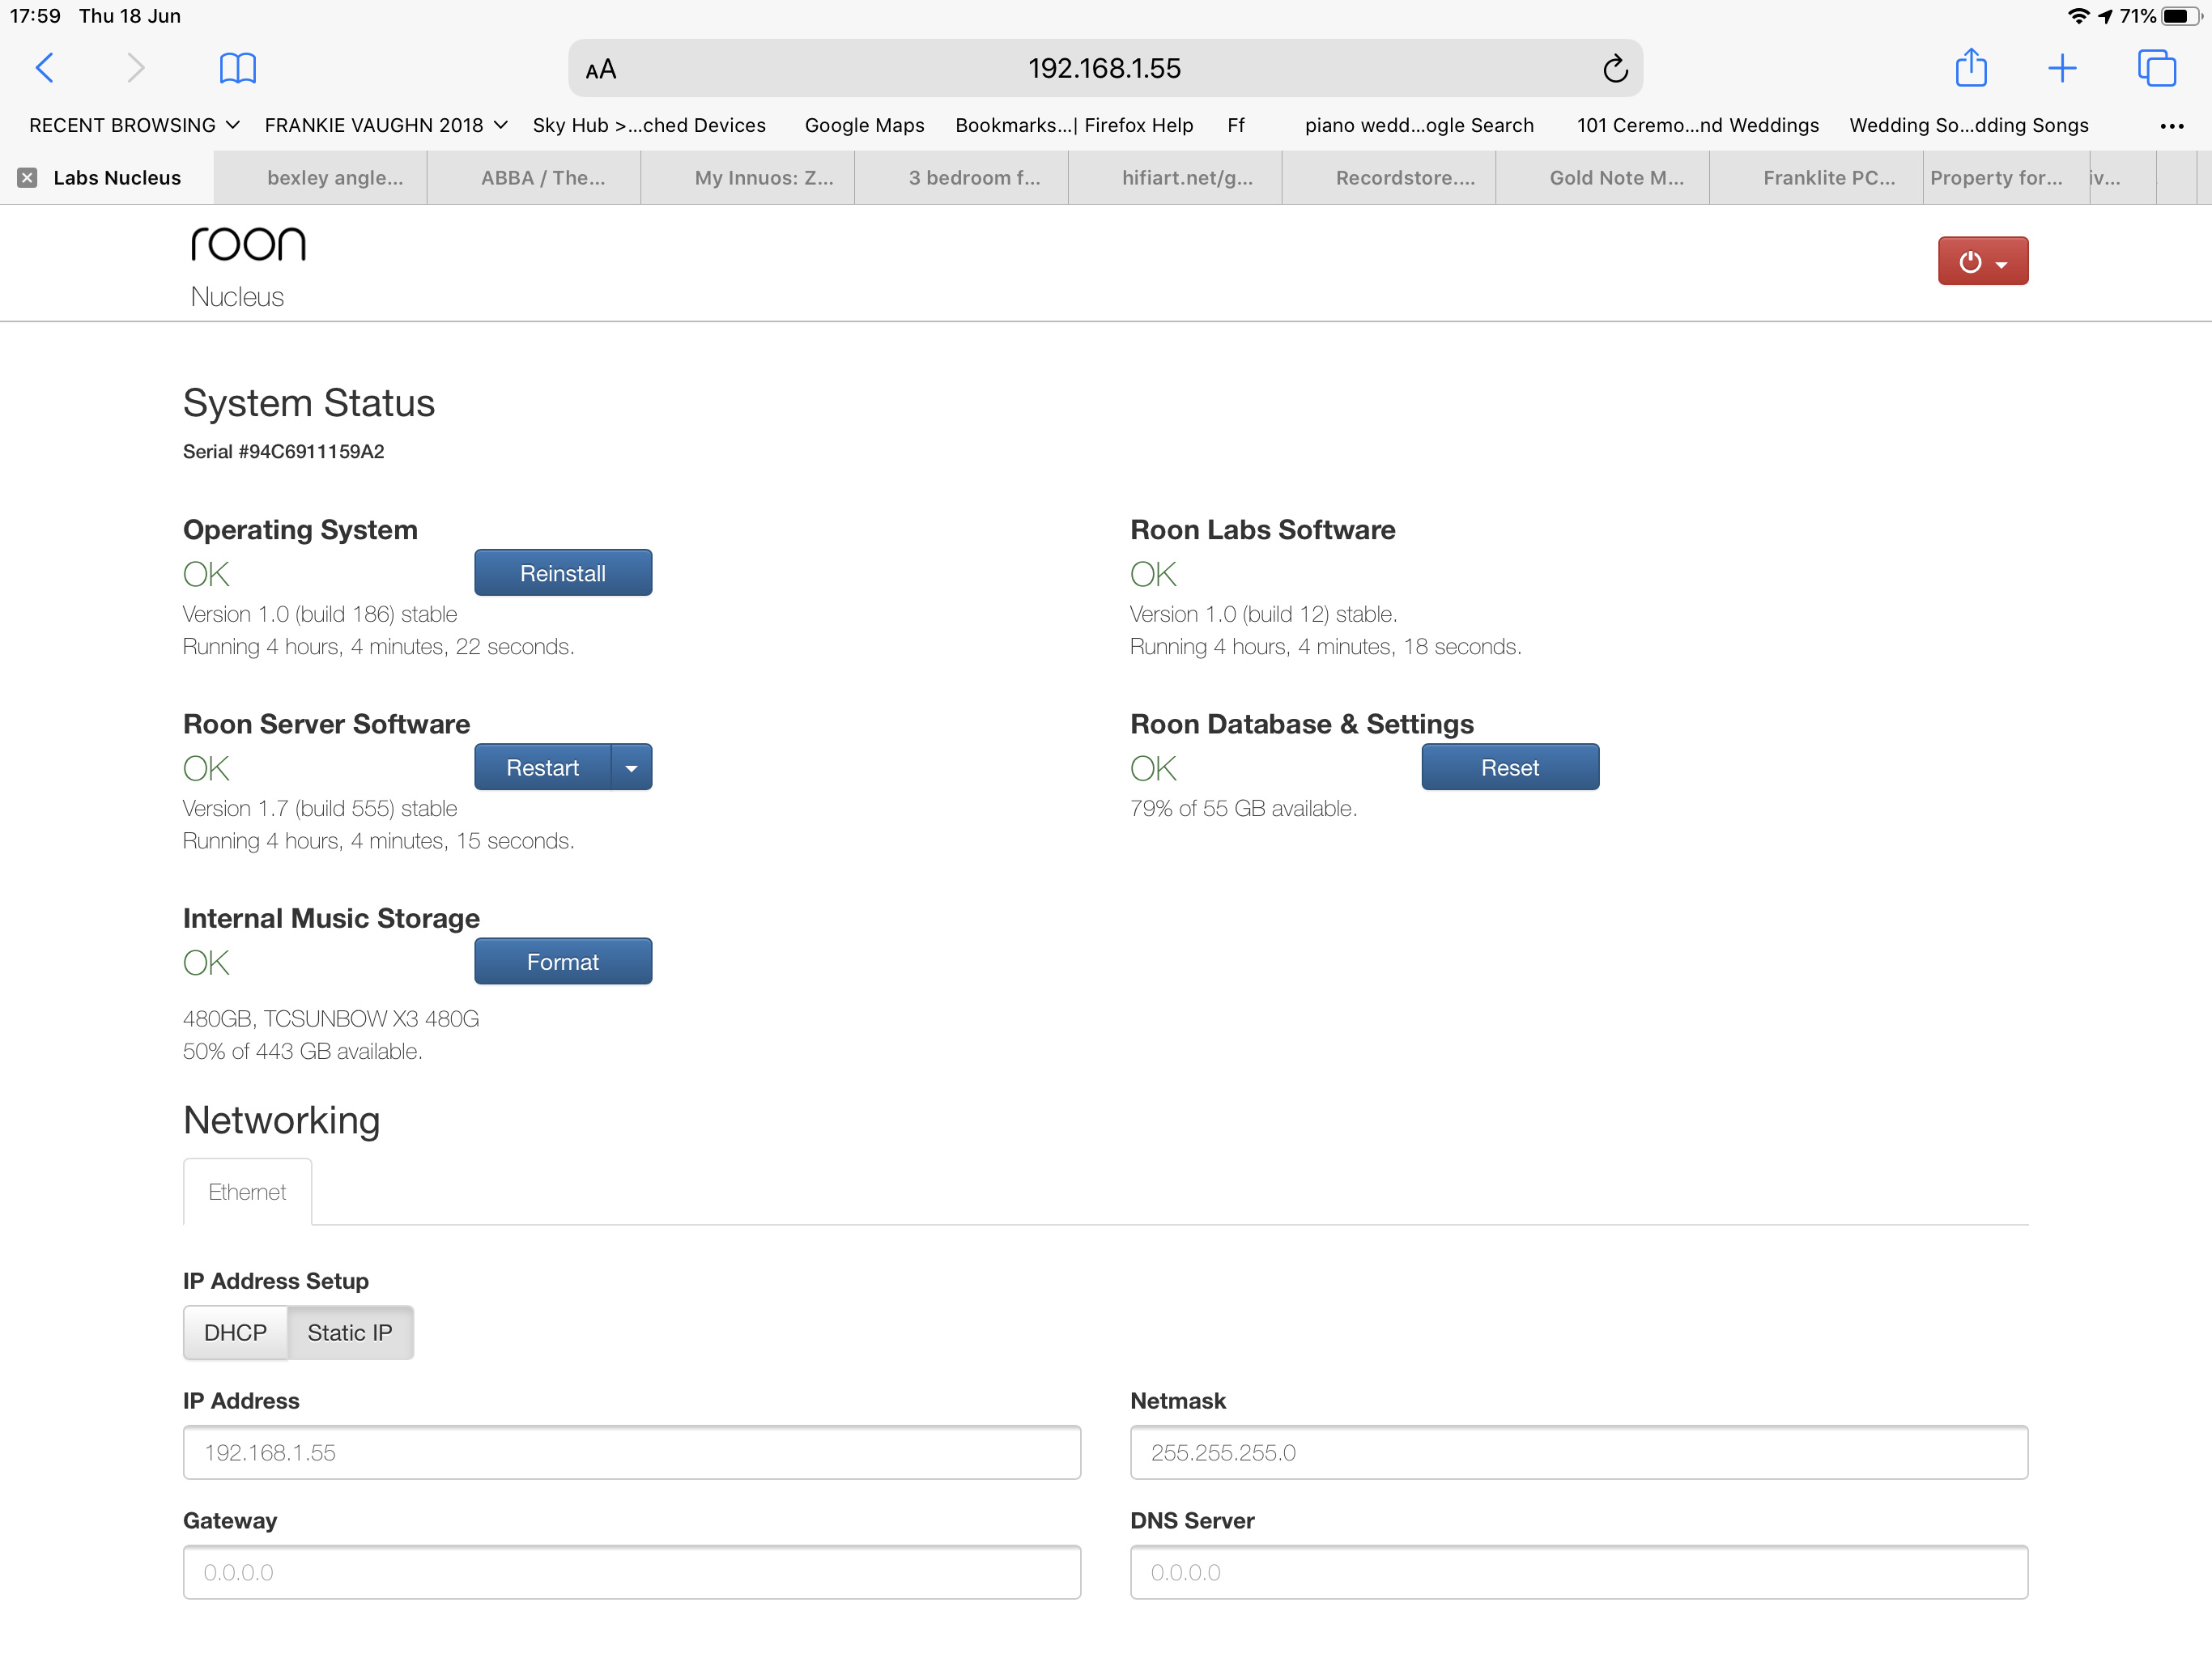Open favorites bar overflow ellipsis
This screenshot has height=1658, width=2212.
2172,125
